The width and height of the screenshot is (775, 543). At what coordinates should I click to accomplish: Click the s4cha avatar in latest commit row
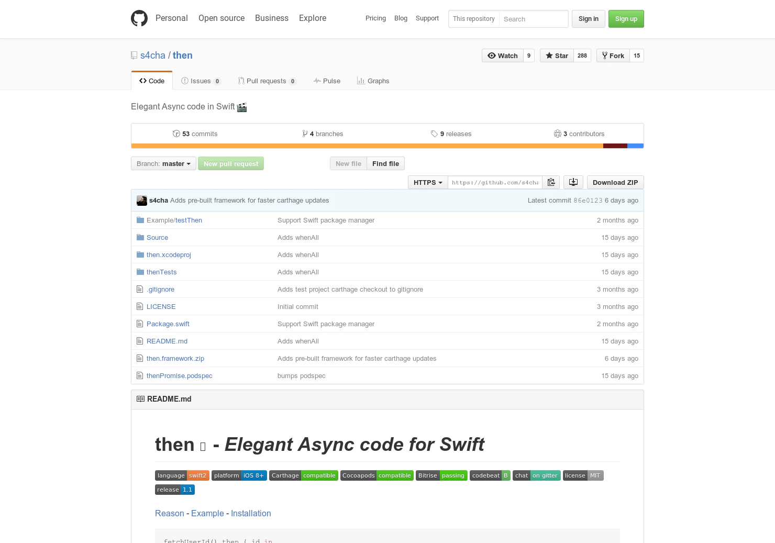point(142,201)
